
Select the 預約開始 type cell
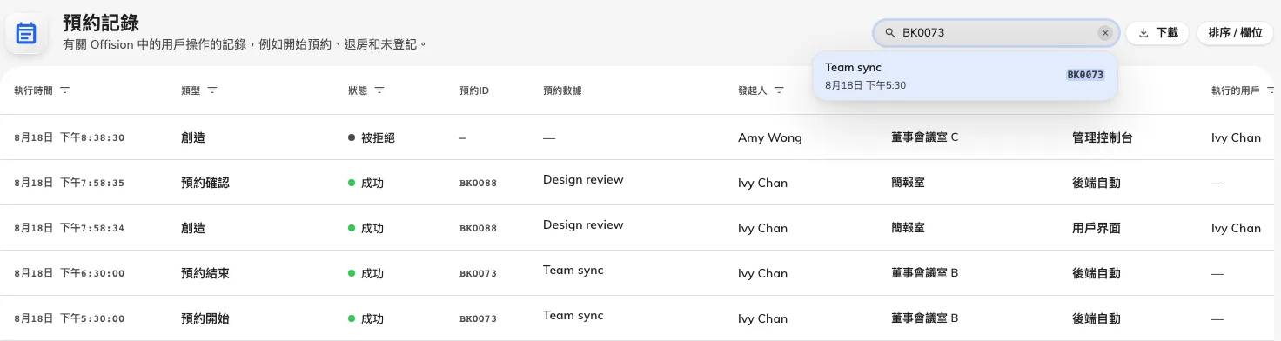point(205,318)
